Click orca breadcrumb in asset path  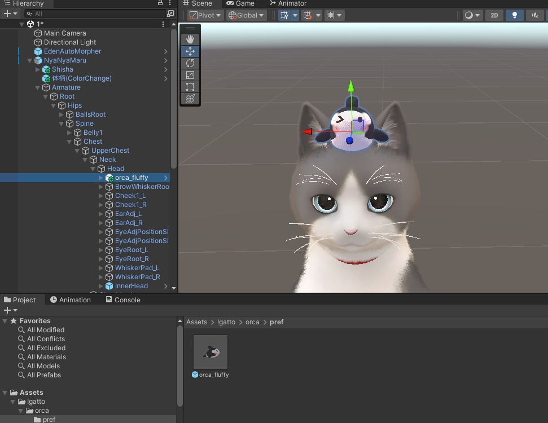pyautogui.click(x=252, y=322)
